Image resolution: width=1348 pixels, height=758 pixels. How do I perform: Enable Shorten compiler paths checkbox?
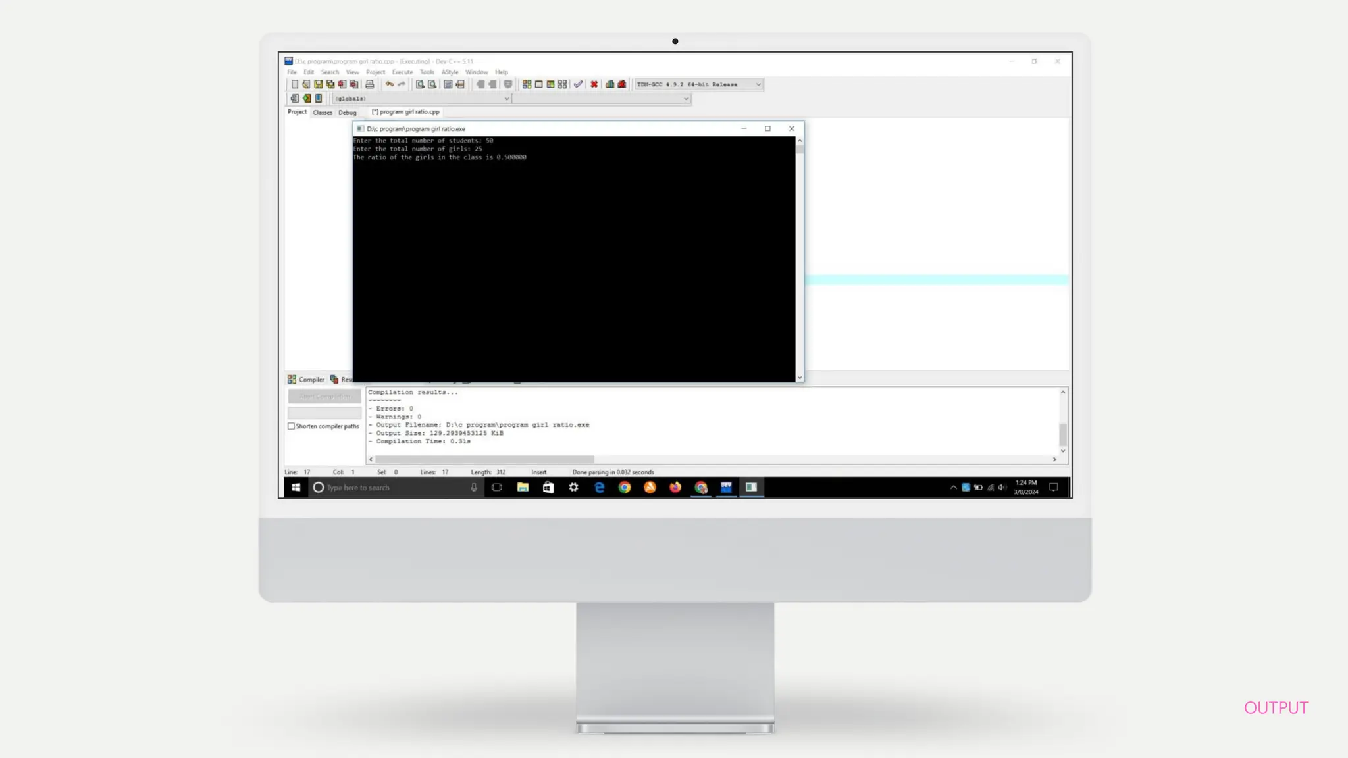point(292,426)
